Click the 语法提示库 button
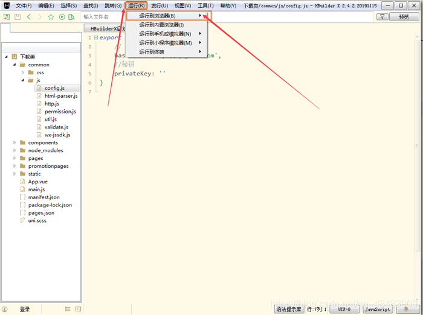Screen dimensions: 423x315 [x=289, y=309]
